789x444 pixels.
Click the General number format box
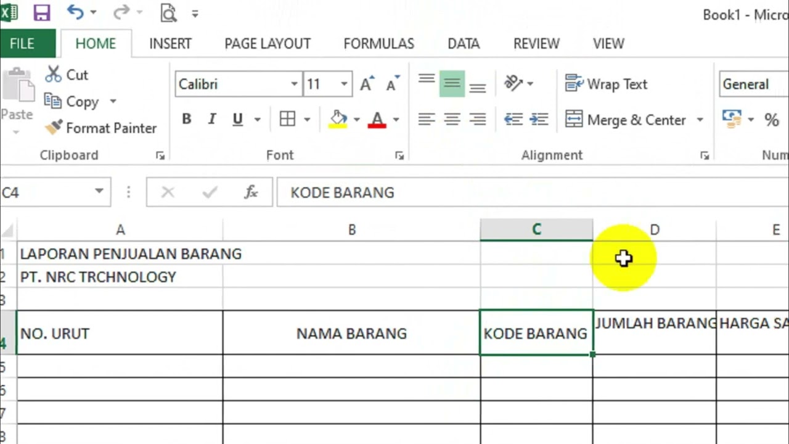[754, 84]
